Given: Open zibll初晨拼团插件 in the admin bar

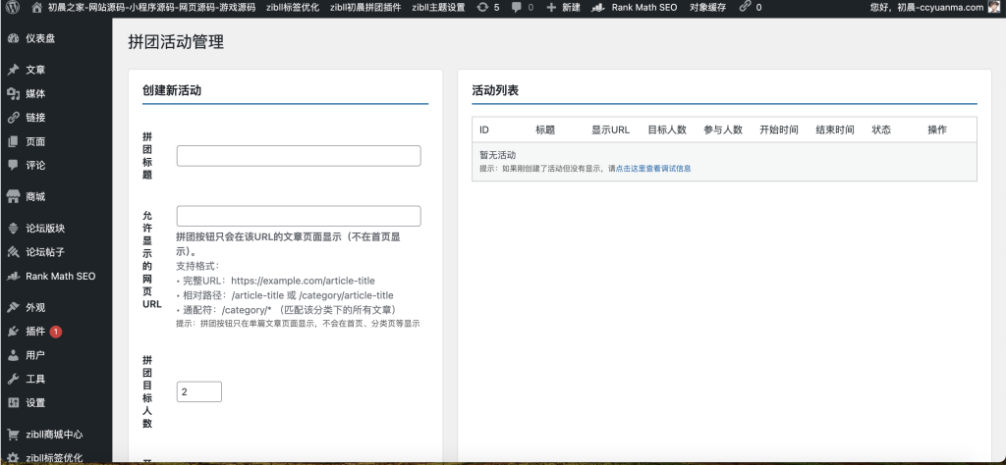Looking at the screenshot, I should click(365, 7).
